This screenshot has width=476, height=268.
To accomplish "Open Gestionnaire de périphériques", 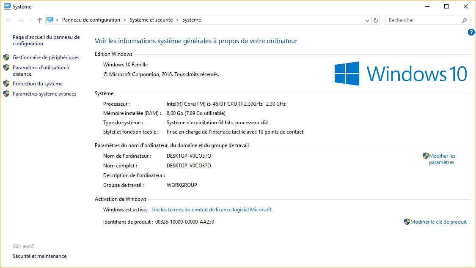I will click(x=46, y=57).
